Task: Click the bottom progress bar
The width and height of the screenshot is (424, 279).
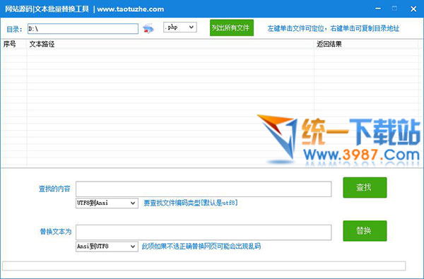Action: point(204,266)
